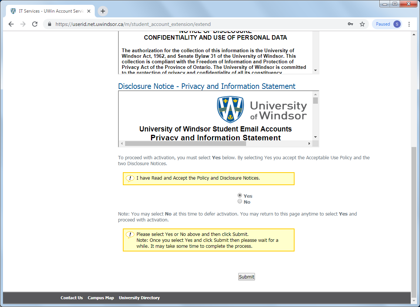
Task: Open the Contact Us link
Action: coord(71,298)
